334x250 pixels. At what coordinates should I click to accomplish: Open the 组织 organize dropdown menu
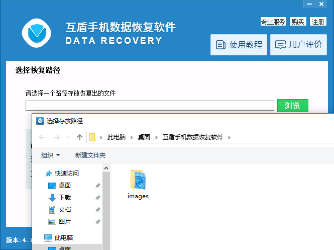click(x=50, y=155)
